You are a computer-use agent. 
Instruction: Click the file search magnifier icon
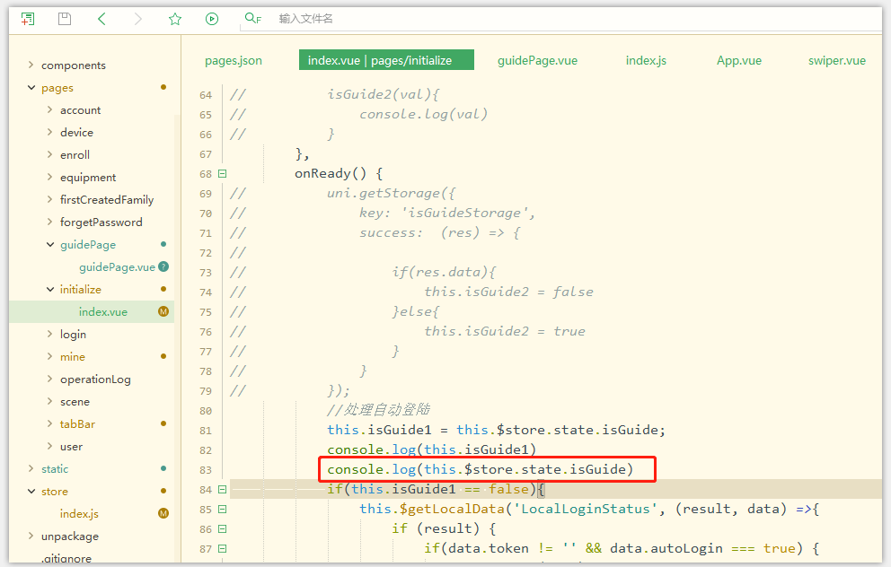point(253,18)
